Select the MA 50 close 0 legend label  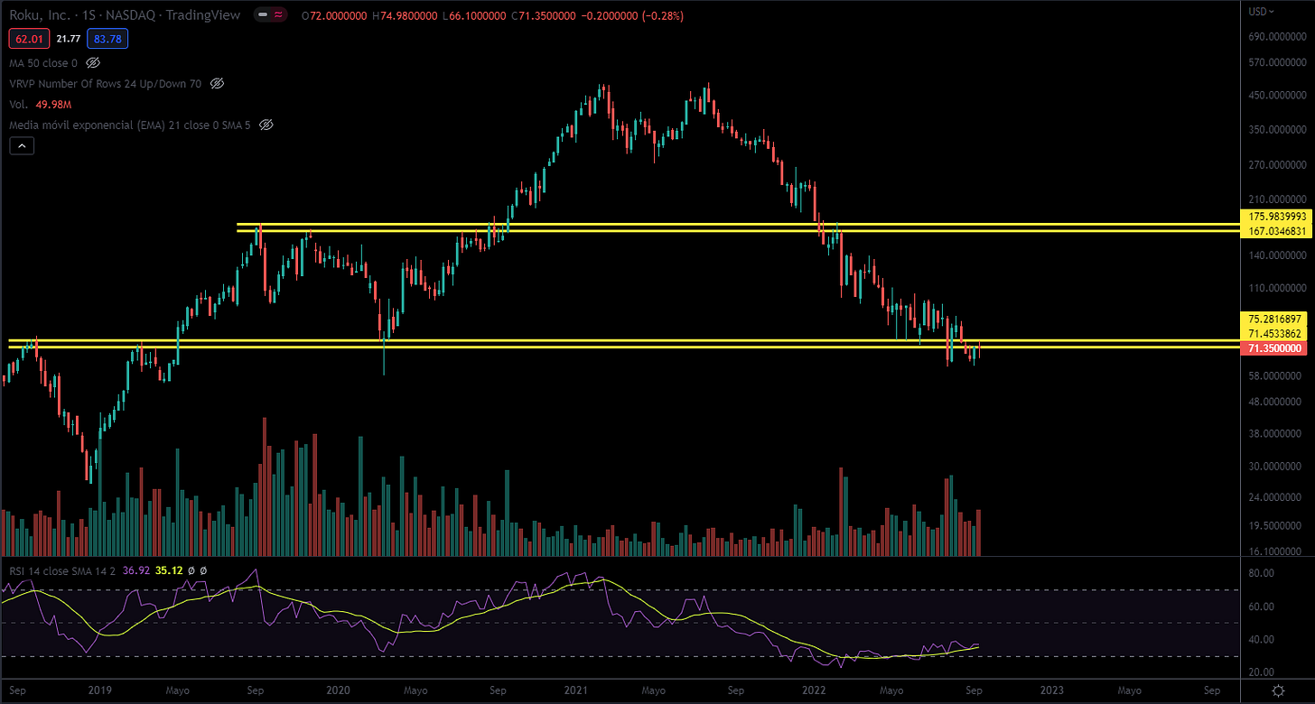[x=43, y=63]
